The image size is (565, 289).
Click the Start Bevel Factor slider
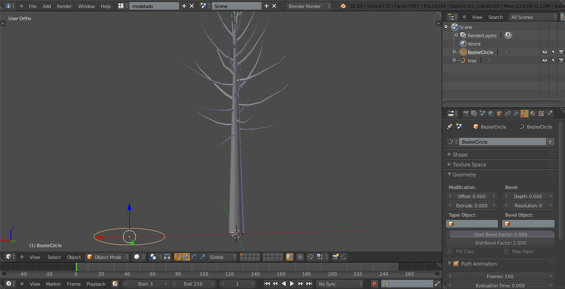(x=501, y=235)
